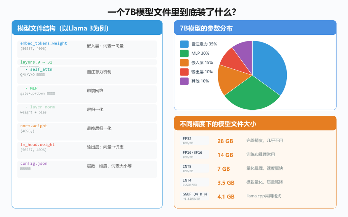Click the 7 GB size value
348x217 pixels.
point(224,169)
